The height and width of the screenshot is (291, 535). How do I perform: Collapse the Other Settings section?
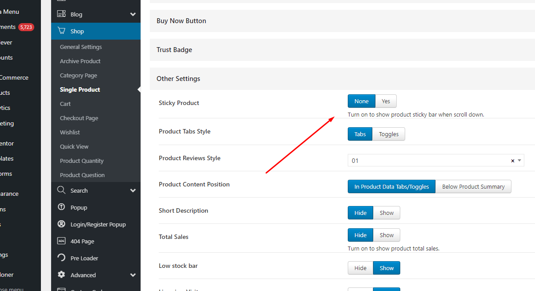click(x=342, y=79)
